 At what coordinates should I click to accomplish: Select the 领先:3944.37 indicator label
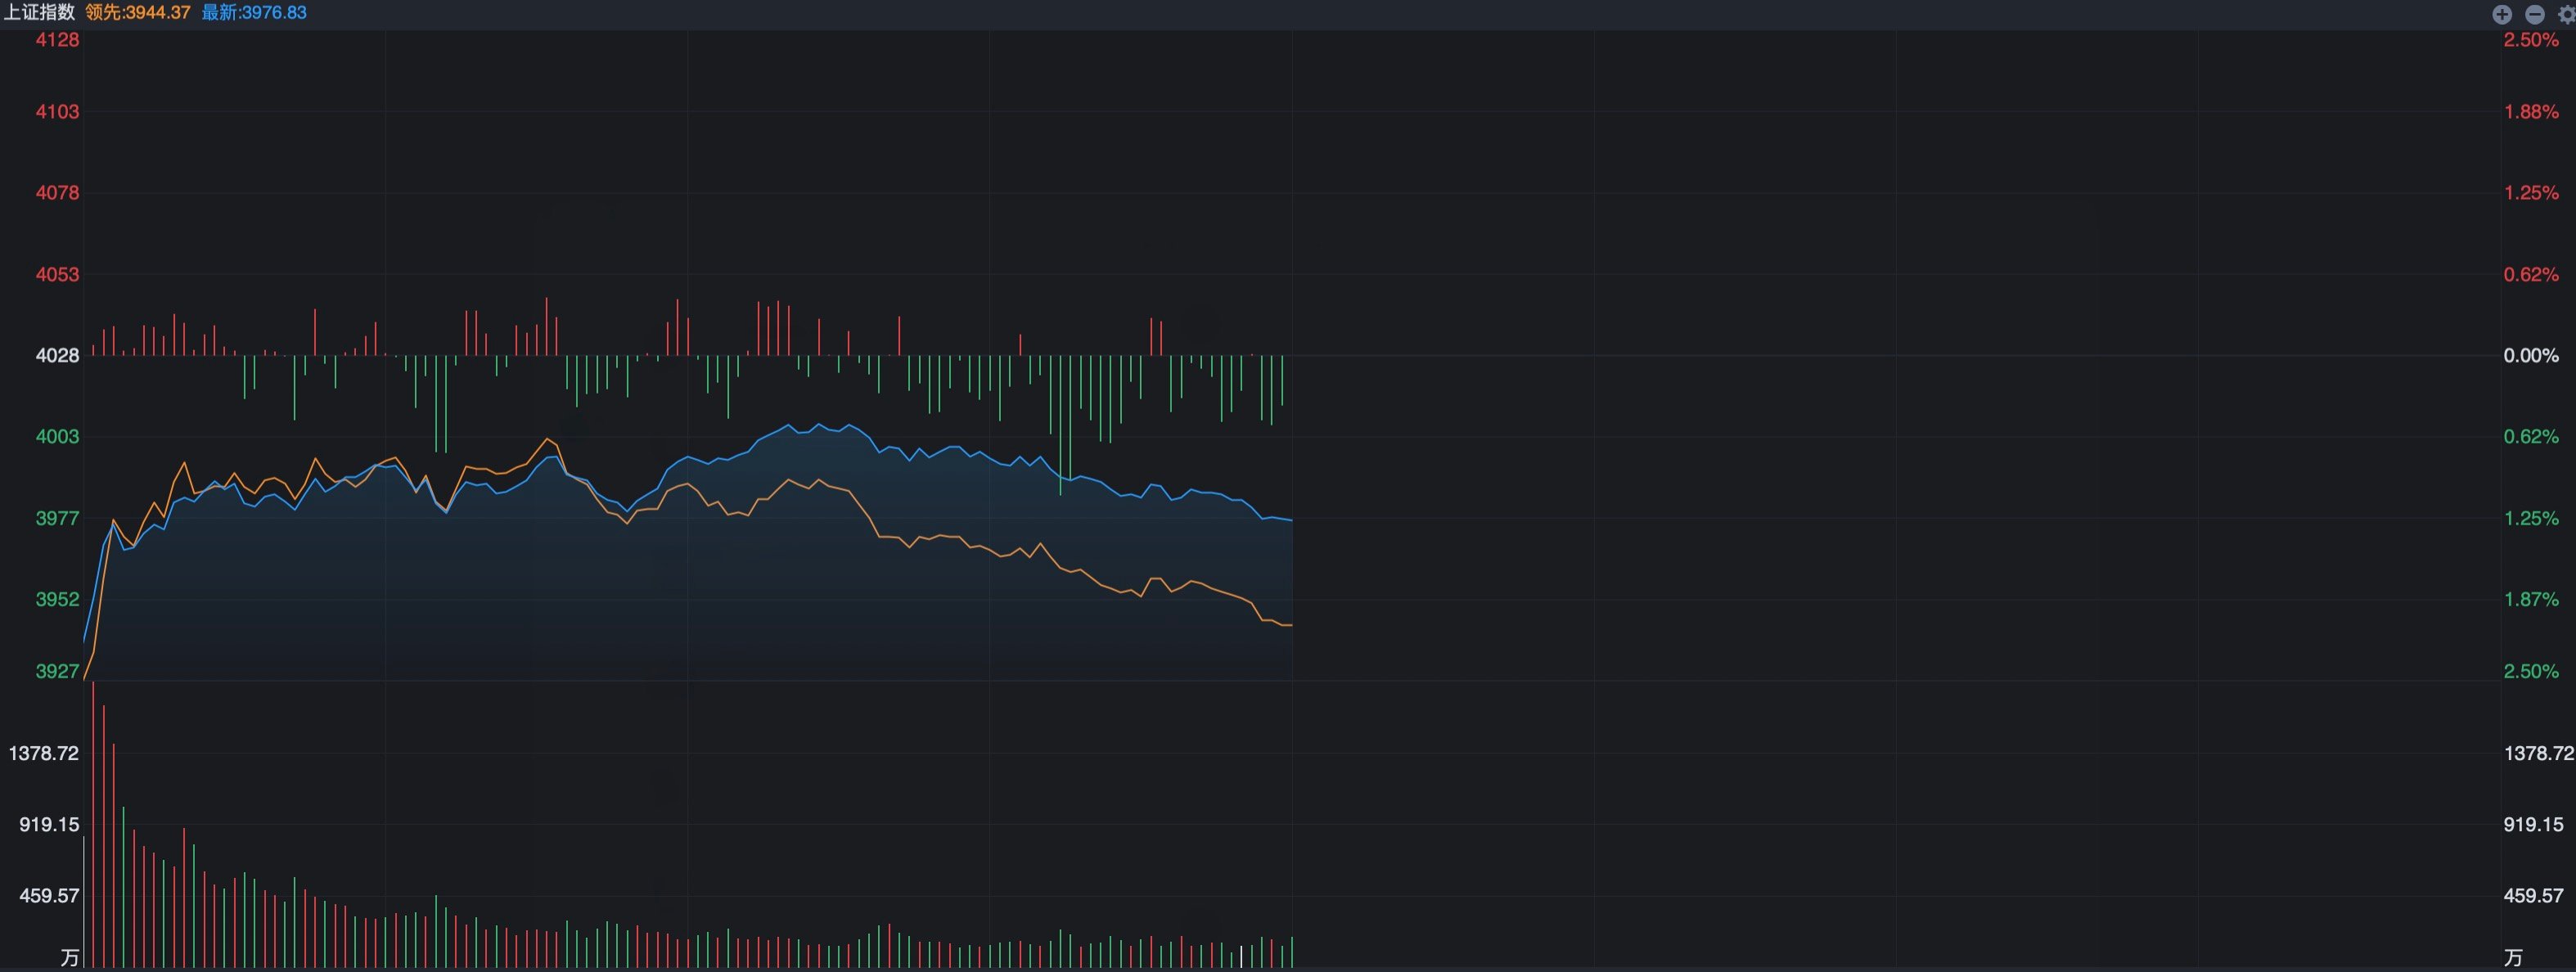point(138,13)
